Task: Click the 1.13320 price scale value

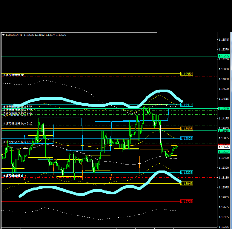Action: 224,168
